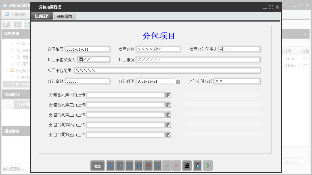Switch to the 信息操作 tab

(x=42, y=16)
